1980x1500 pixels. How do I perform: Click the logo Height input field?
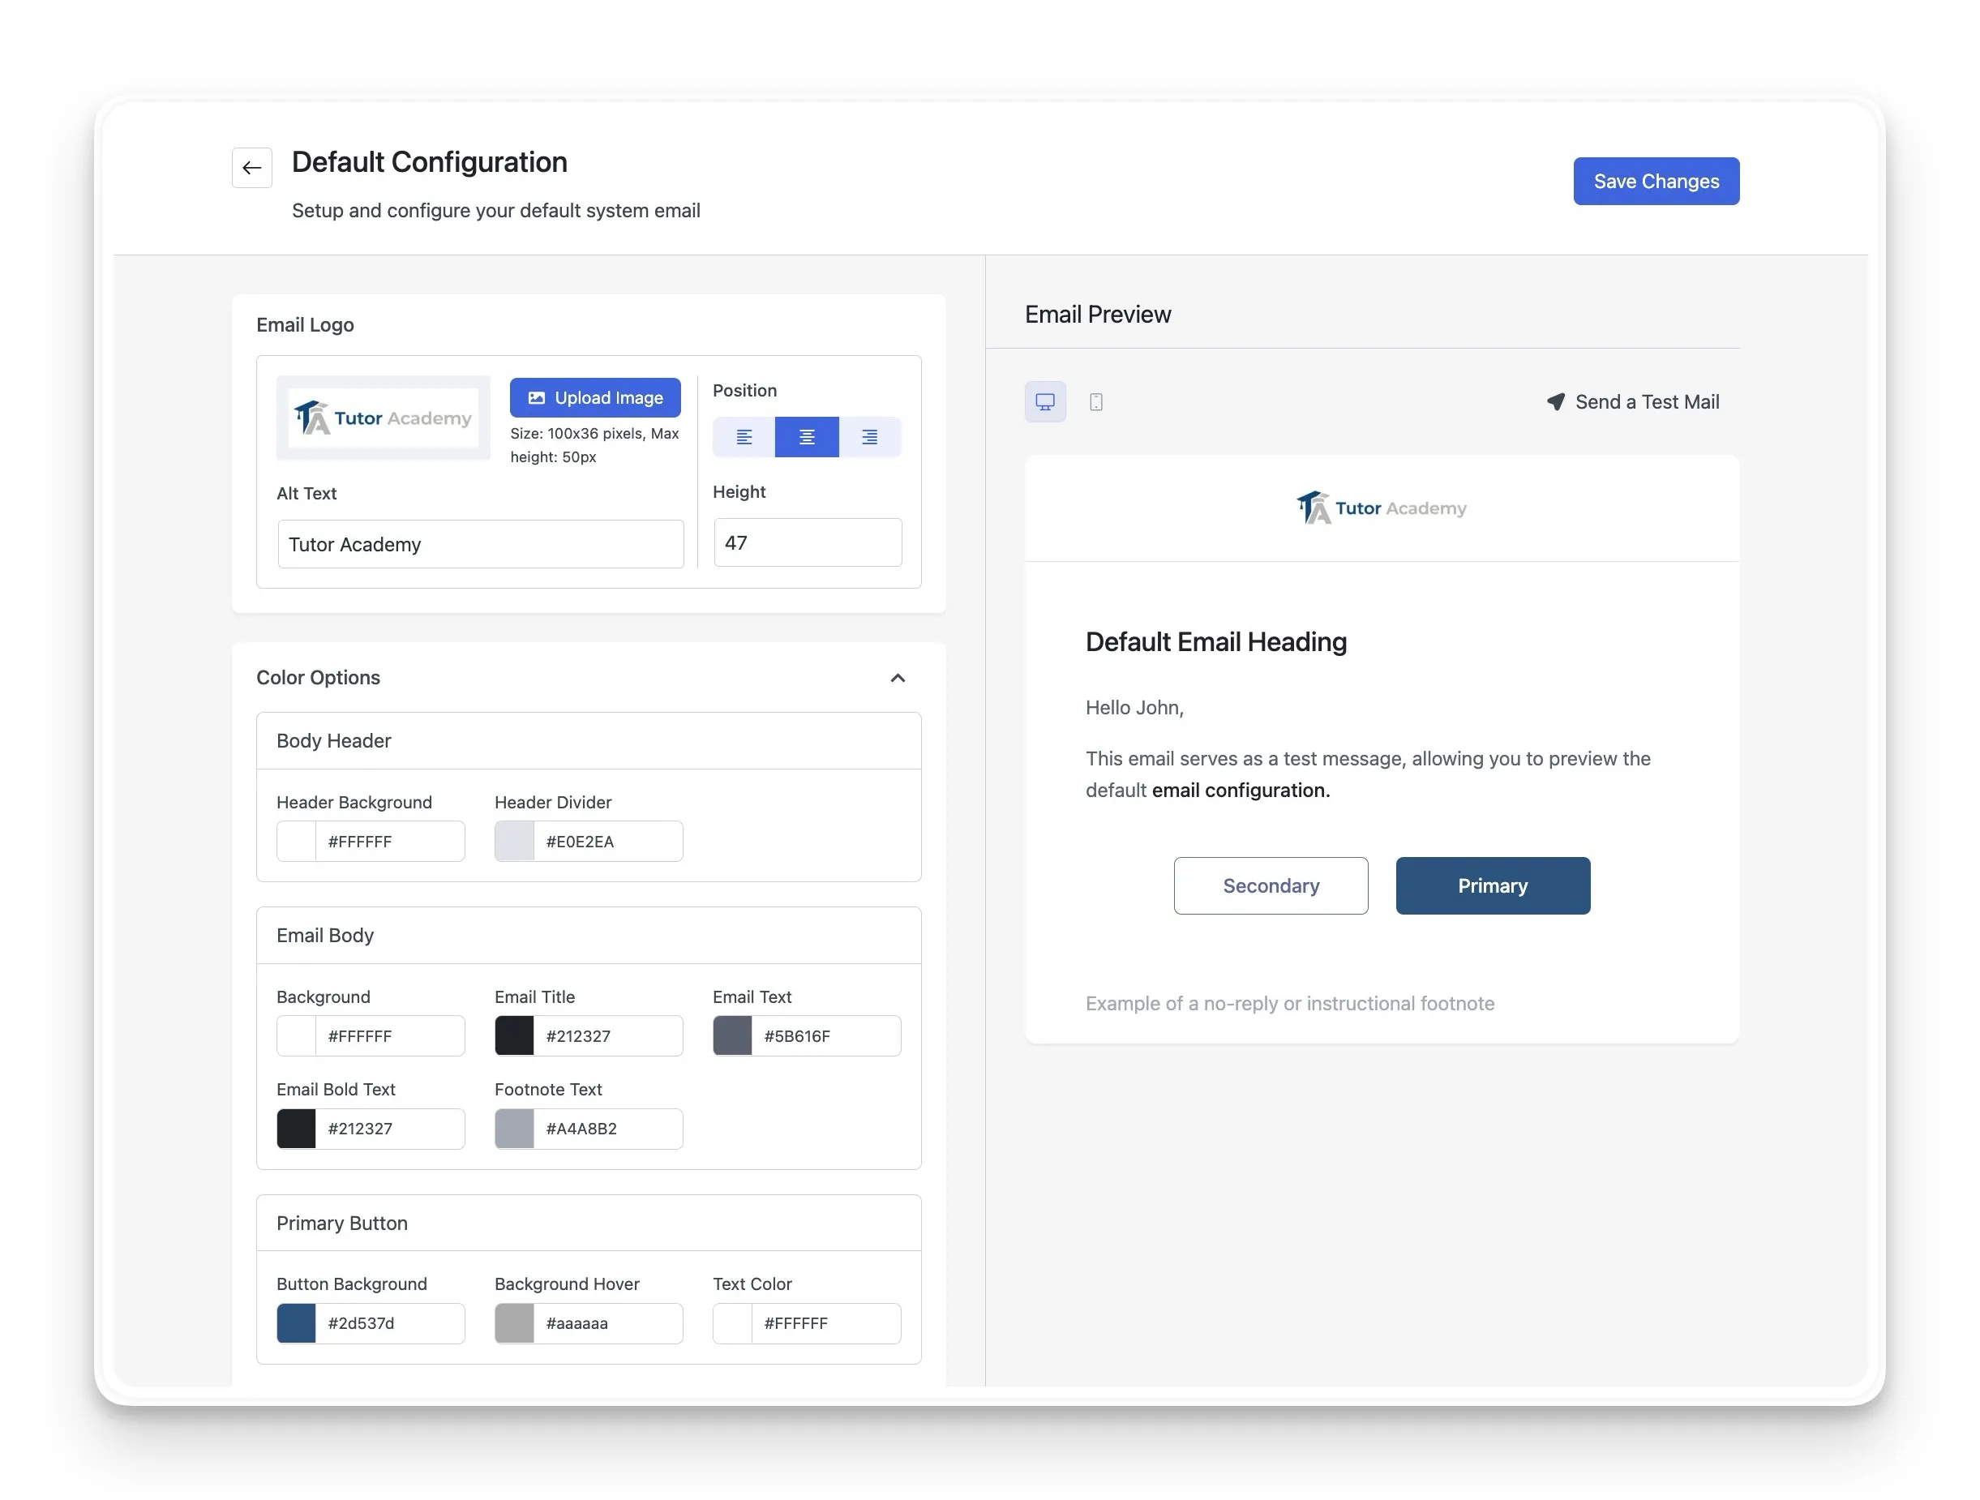point(807,542)
